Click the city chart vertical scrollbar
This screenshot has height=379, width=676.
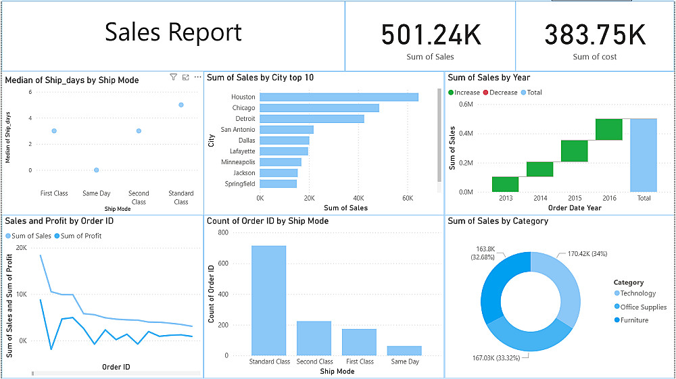pos(439,135)
